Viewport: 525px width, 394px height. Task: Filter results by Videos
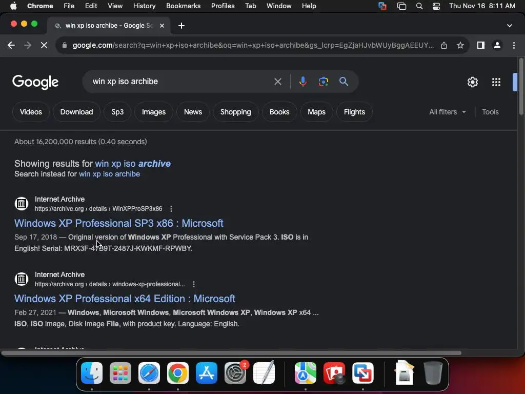click(31, 112)
